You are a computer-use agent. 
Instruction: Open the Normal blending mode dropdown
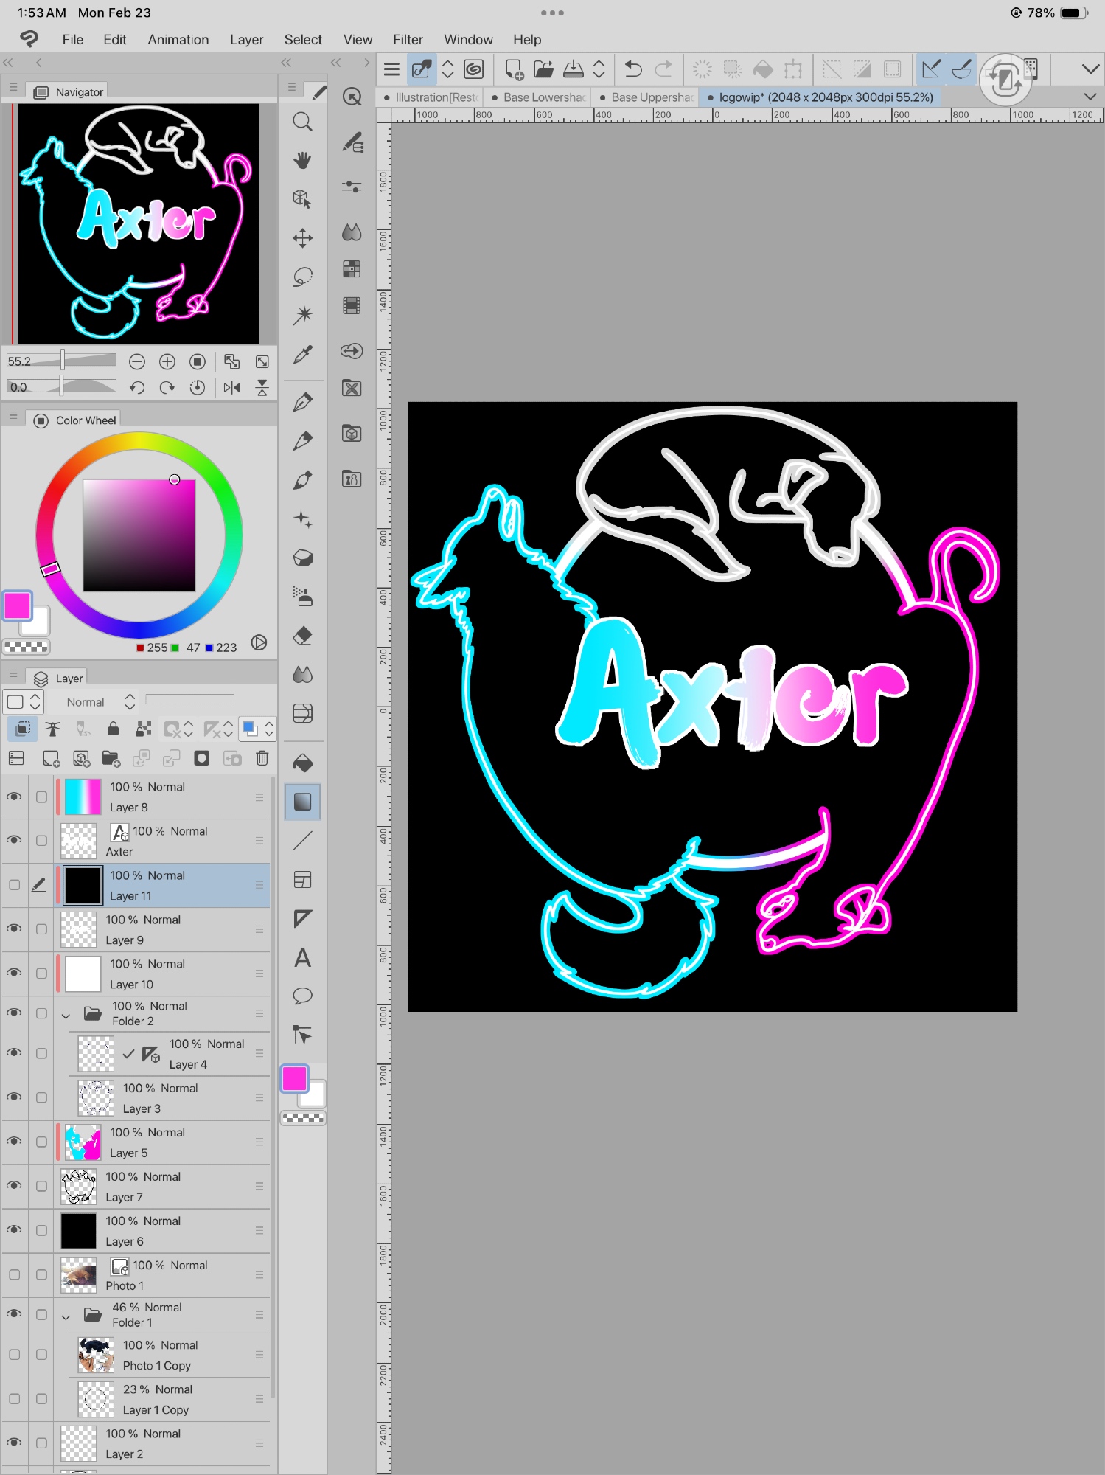[100, 702]
